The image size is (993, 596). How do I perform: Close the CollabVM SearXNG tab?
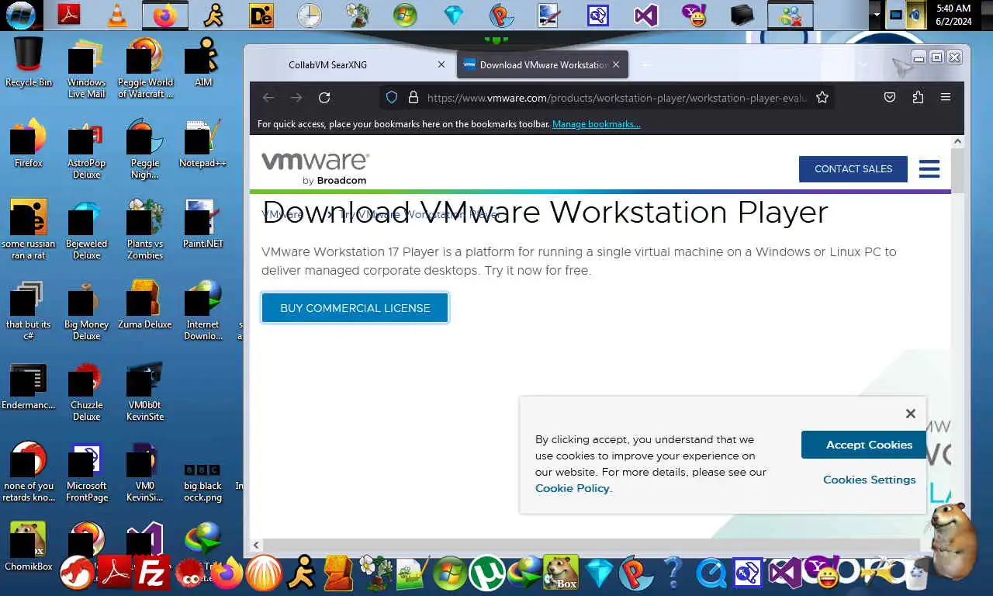pos(441,64)
